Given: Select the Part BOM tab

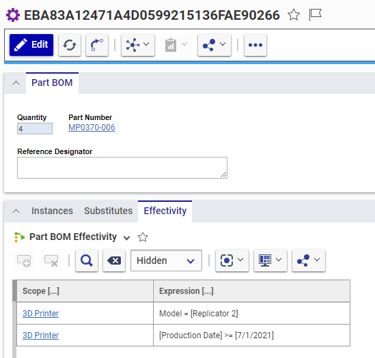Looking at the screenshot, I should click(x=52, y=83).
